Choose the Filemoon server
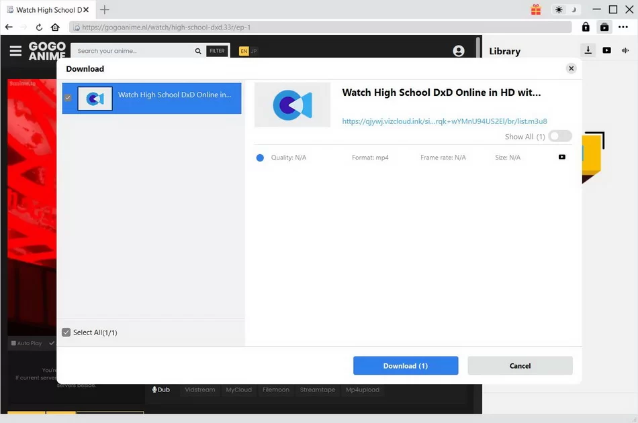The width and height of the screenshot is (638, 423). pyautogui.click(x=276, y=389)
